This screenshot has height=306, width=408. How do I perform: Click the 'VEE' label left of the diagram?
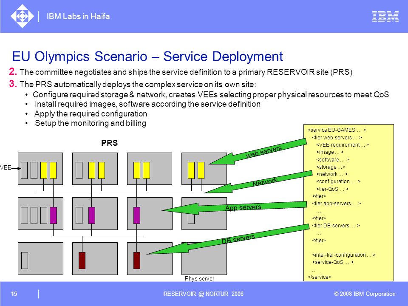click(6, 167)
